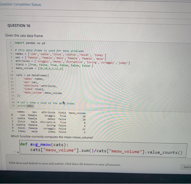Viewport: 191px width, 184px height.
Task: Click line number 19 in the code gutter
Action: coord(13,105)
